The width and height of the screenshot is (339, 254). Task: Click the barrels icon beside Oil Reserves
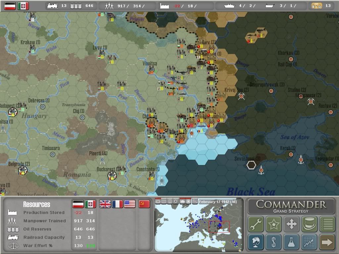(x=13, y=229)
